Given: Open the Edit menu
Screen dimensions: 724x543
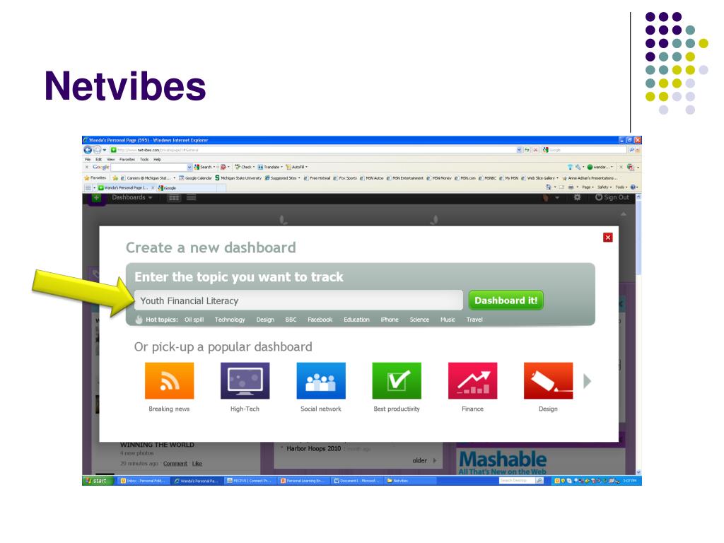Looking at the screenshot, I should [99, 159].
